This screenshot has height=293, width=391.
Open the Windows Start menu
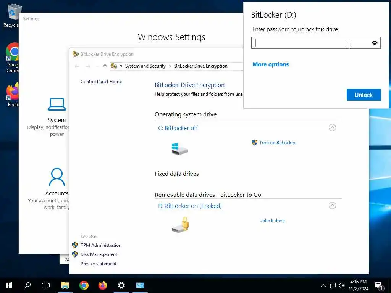(9, 285)
